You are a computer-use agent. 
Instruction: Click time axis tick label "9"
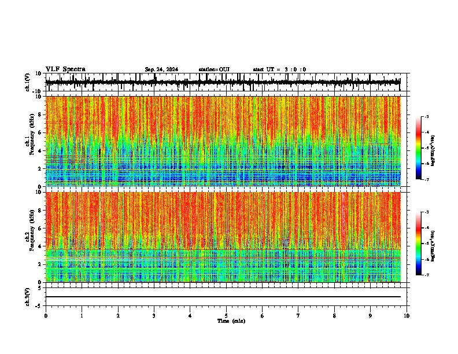pos(370,316)
